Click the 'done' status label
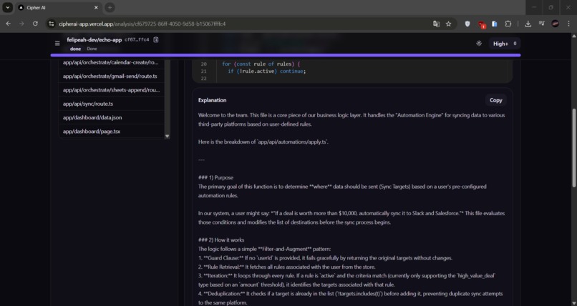 pos(75,49)
